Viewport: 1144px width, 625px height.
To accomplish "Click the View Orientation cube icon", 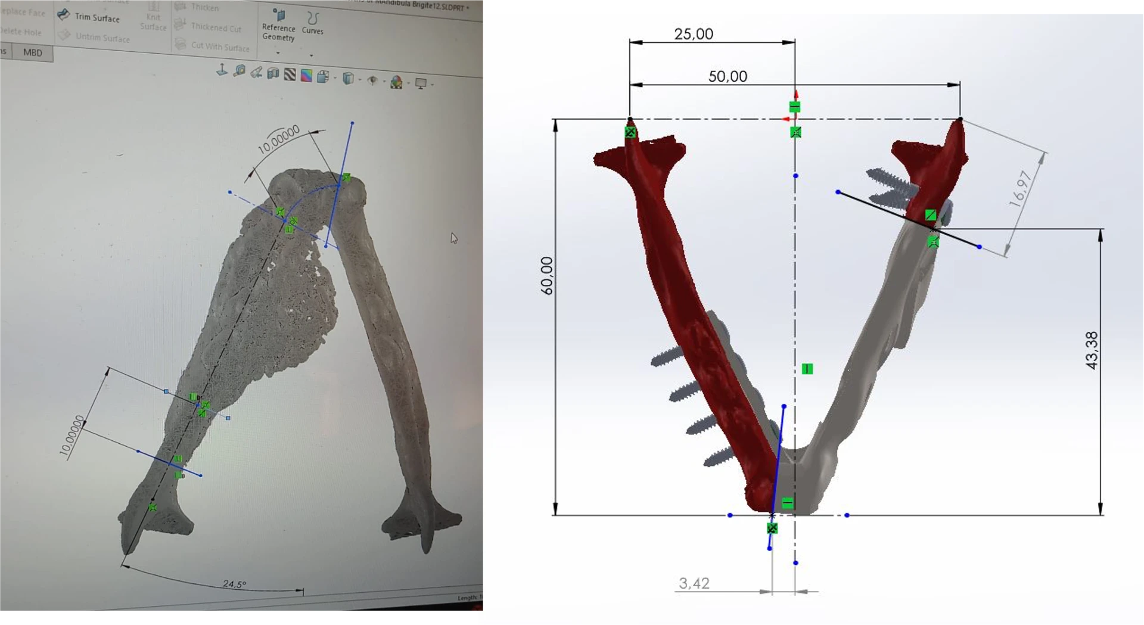I will coord(323,76).
